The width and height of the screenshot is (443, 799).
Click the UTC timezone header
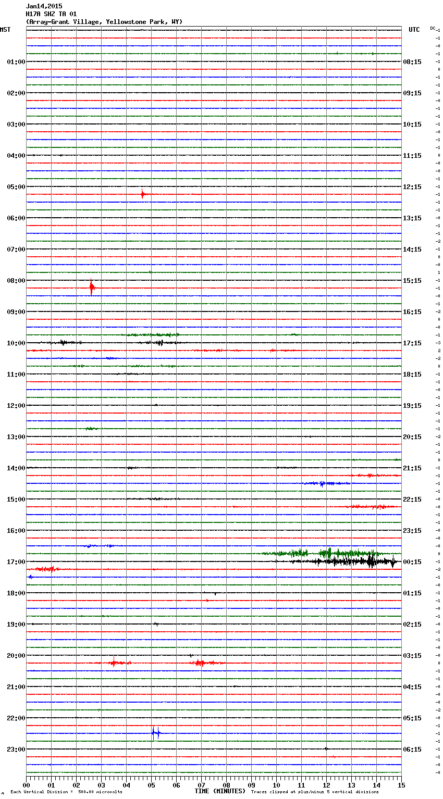414,30
